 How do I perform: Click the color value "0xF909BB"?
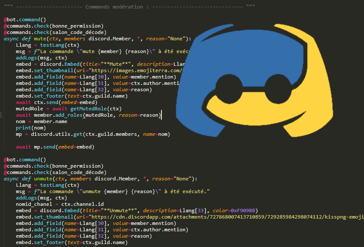(243, 211)
